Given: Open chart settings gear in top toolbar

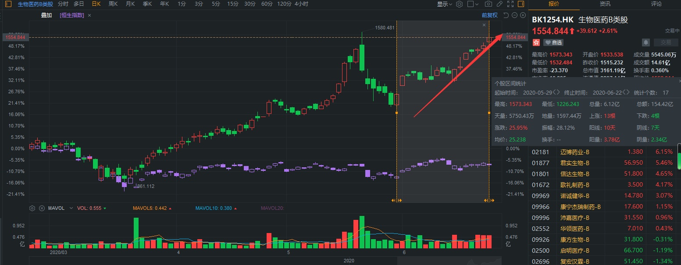Looking at the screenshot, I should coord(460,4).
